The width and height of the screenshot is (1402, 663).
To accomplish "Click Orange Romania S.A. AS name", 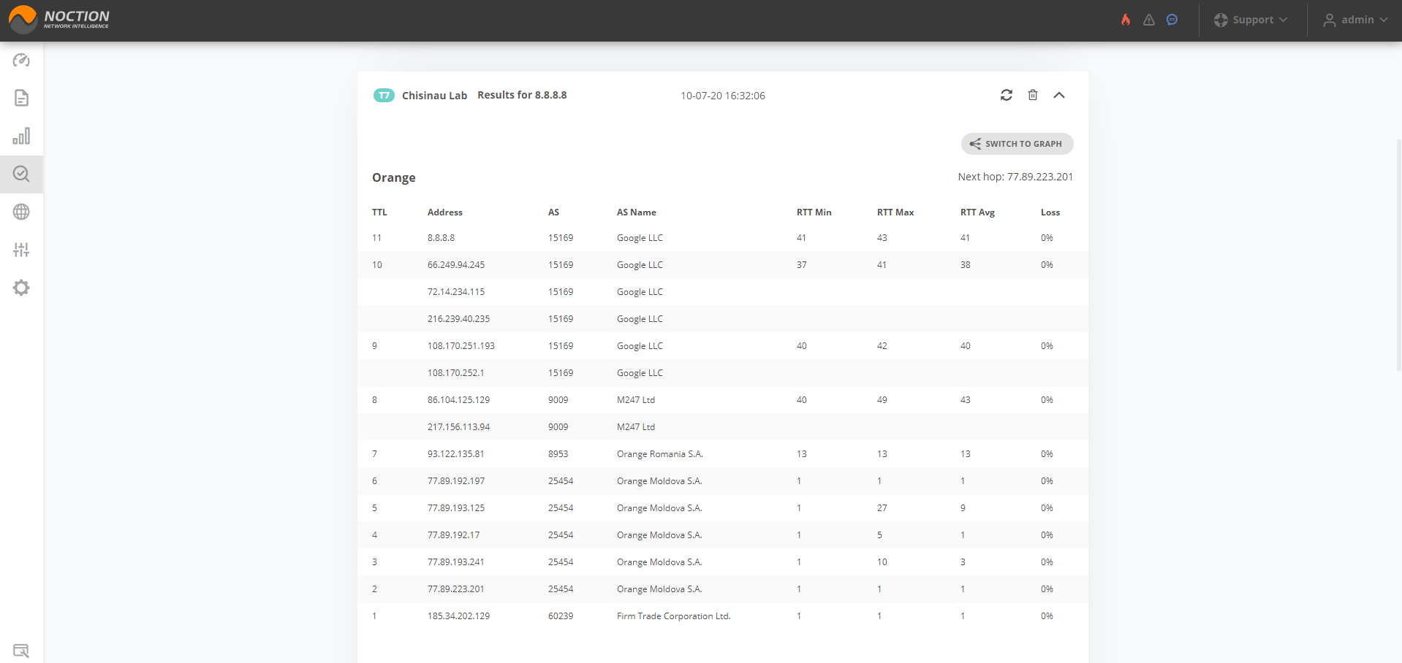I will (659, 454).
